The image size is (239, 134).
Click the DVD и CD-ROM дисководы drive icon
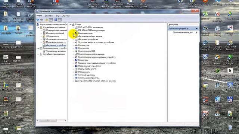(76, 27)
